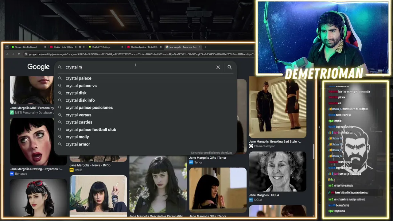View site information for google.com

coord(26,54)
